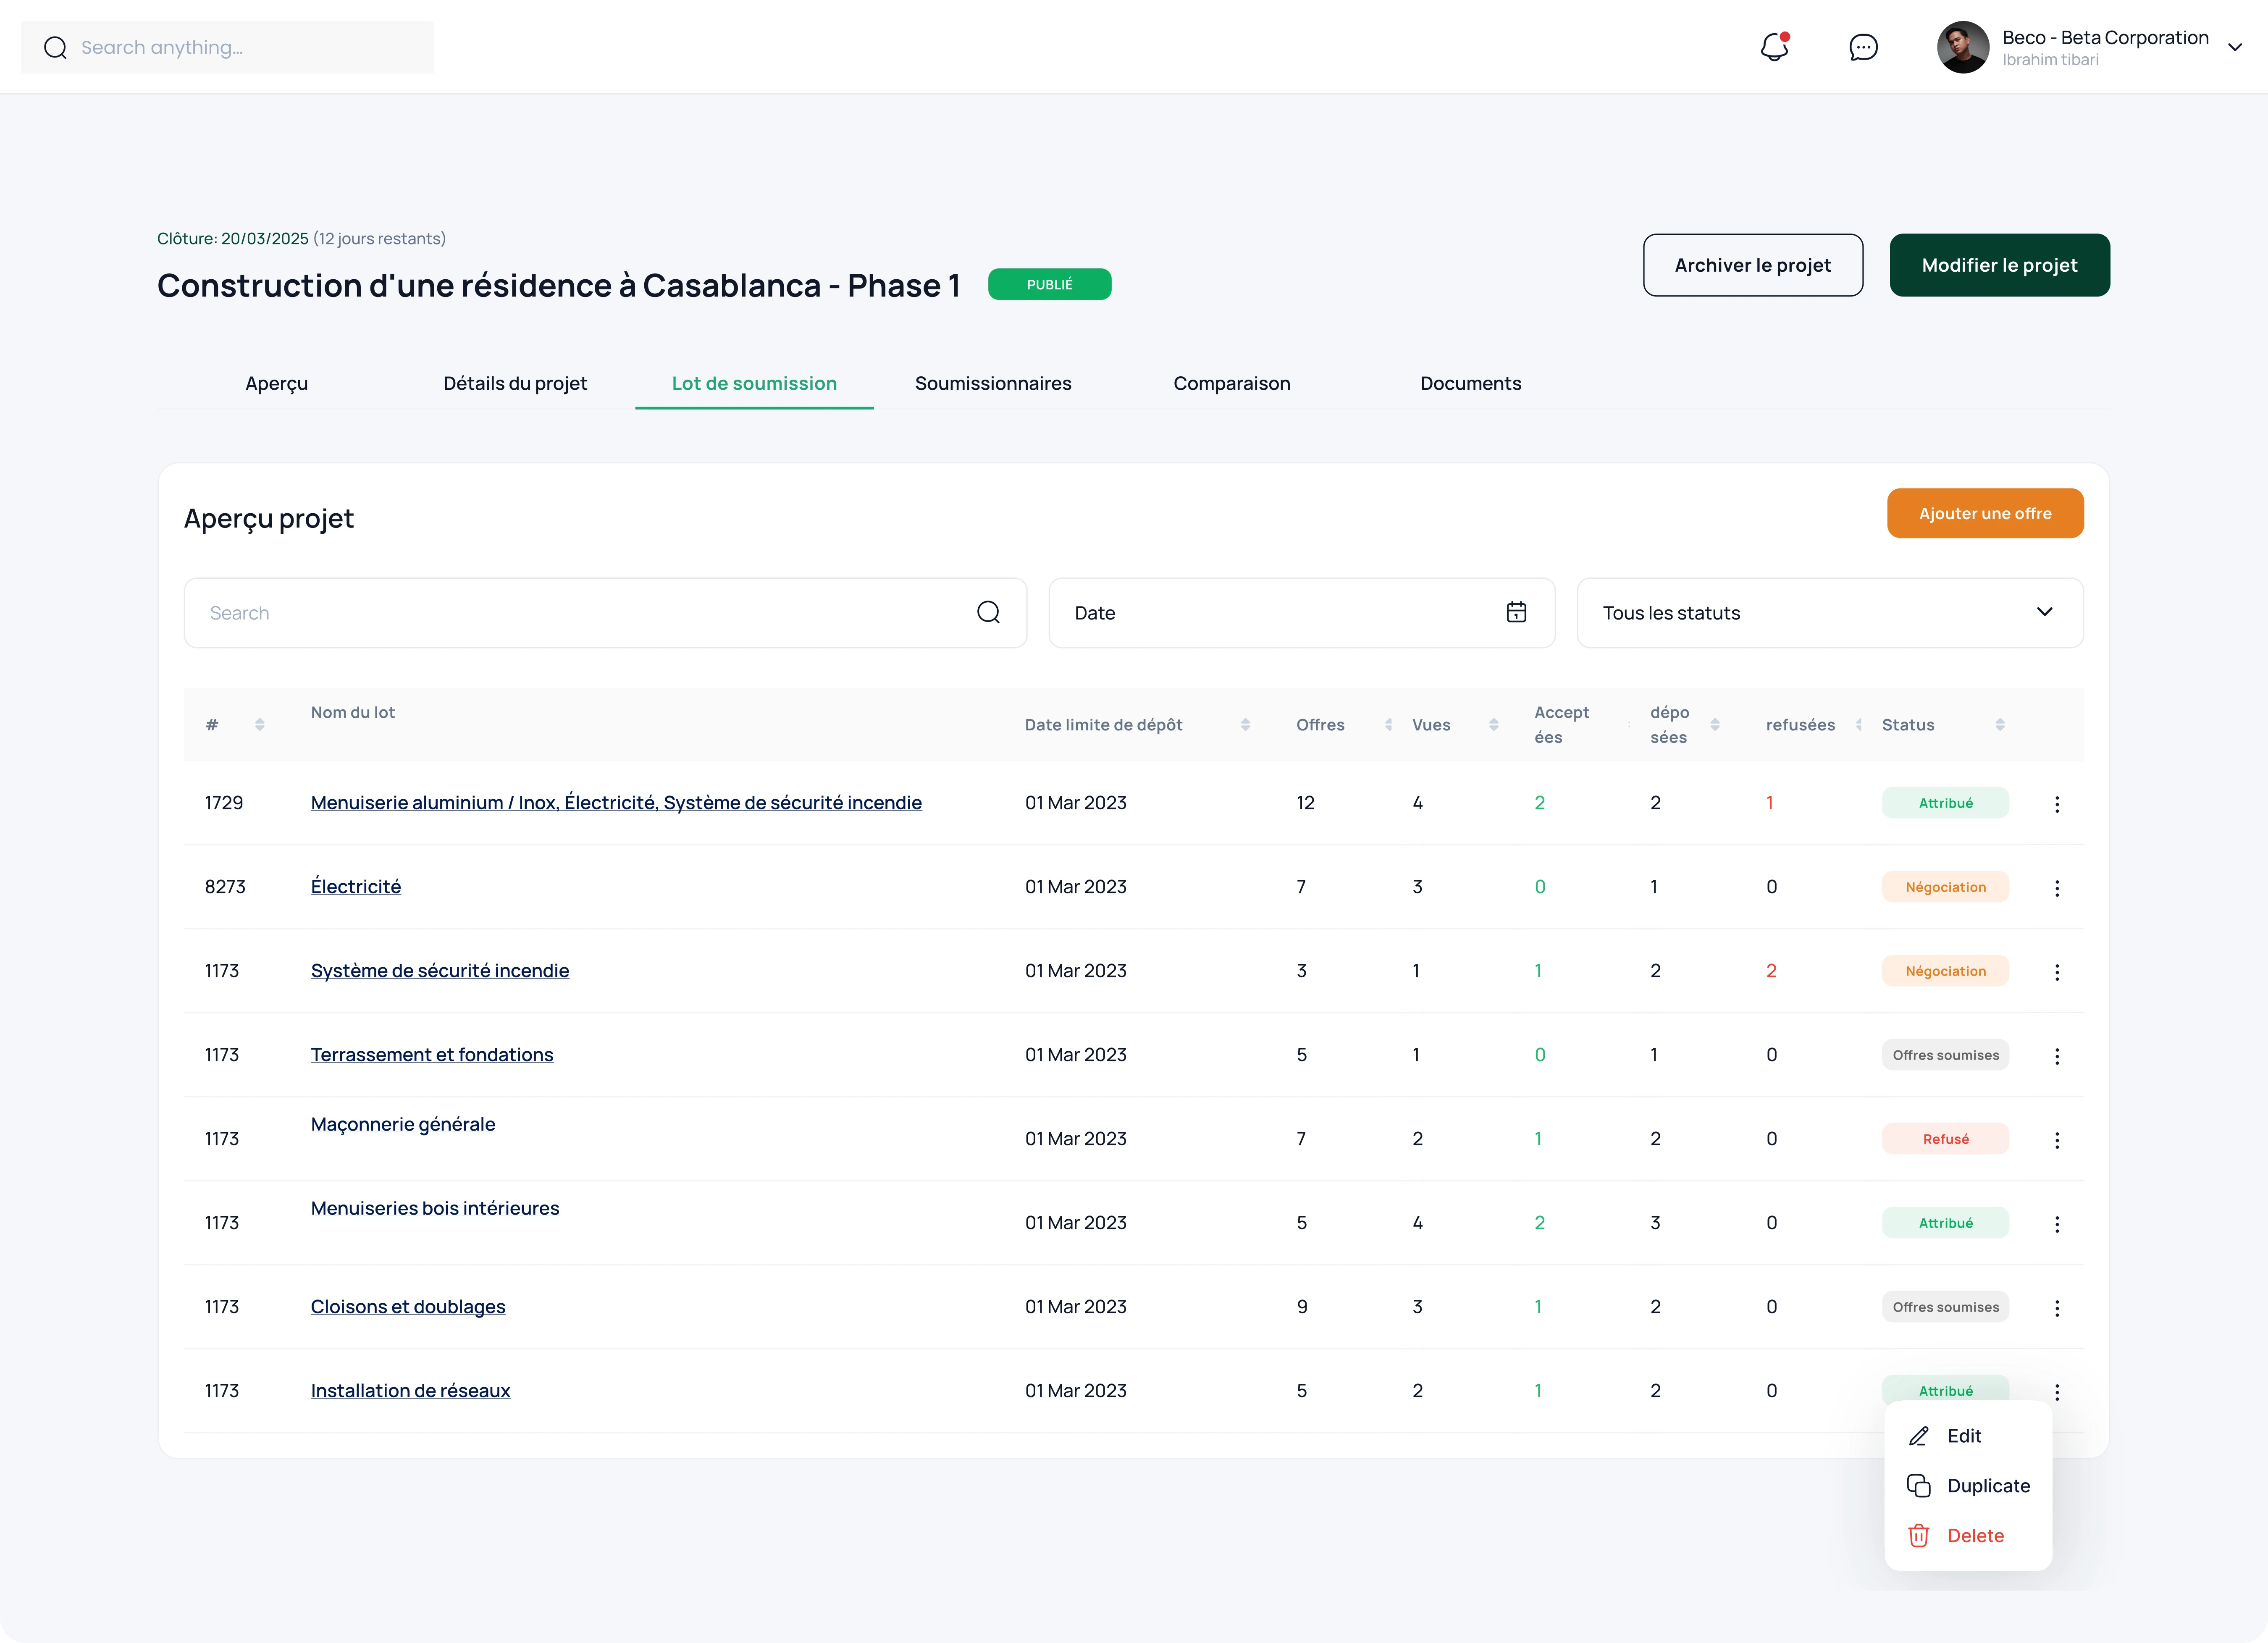
Task: Switch to the Documents tab
Action: pos(1470,383)
